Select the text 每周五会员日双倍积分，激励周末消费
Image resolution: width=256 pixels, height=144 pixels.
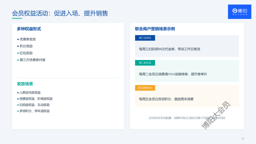click(166, 99)
